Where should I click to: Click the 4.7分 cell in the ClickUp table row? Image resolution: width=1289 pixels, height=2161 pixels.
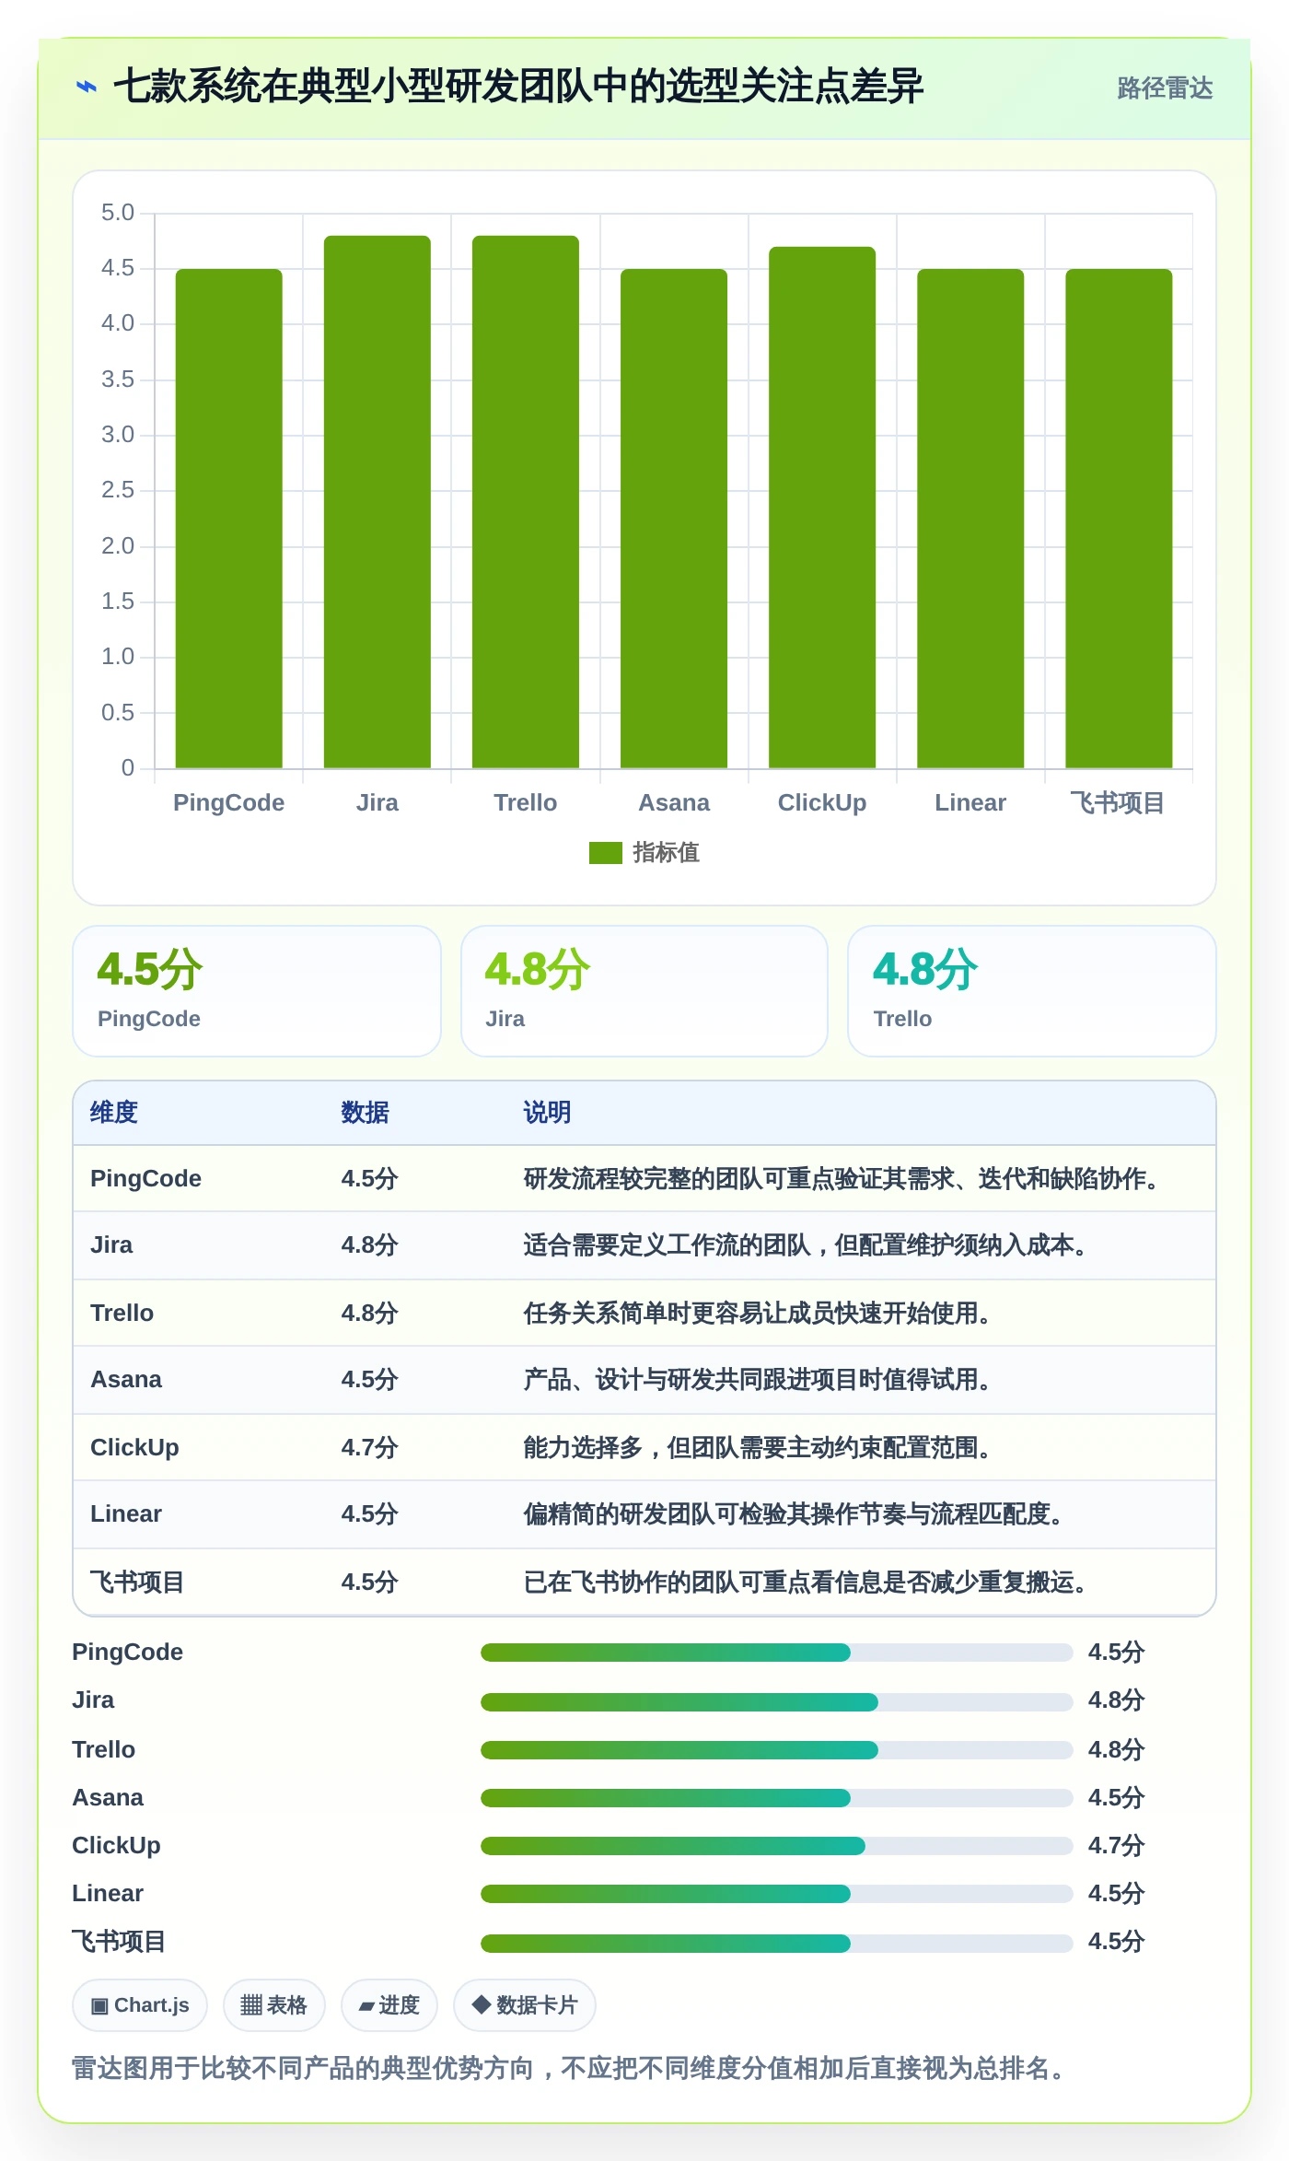[x=369, y=1447]
